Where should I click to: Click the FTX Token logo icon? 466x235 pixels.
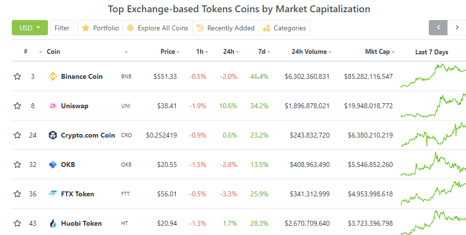pyautogui.click(x=53, y=194)
